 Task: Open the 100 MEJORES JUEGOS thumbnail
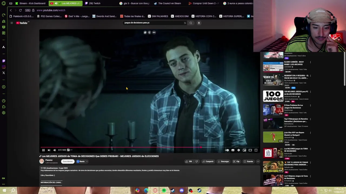click(x=273, y=96)
